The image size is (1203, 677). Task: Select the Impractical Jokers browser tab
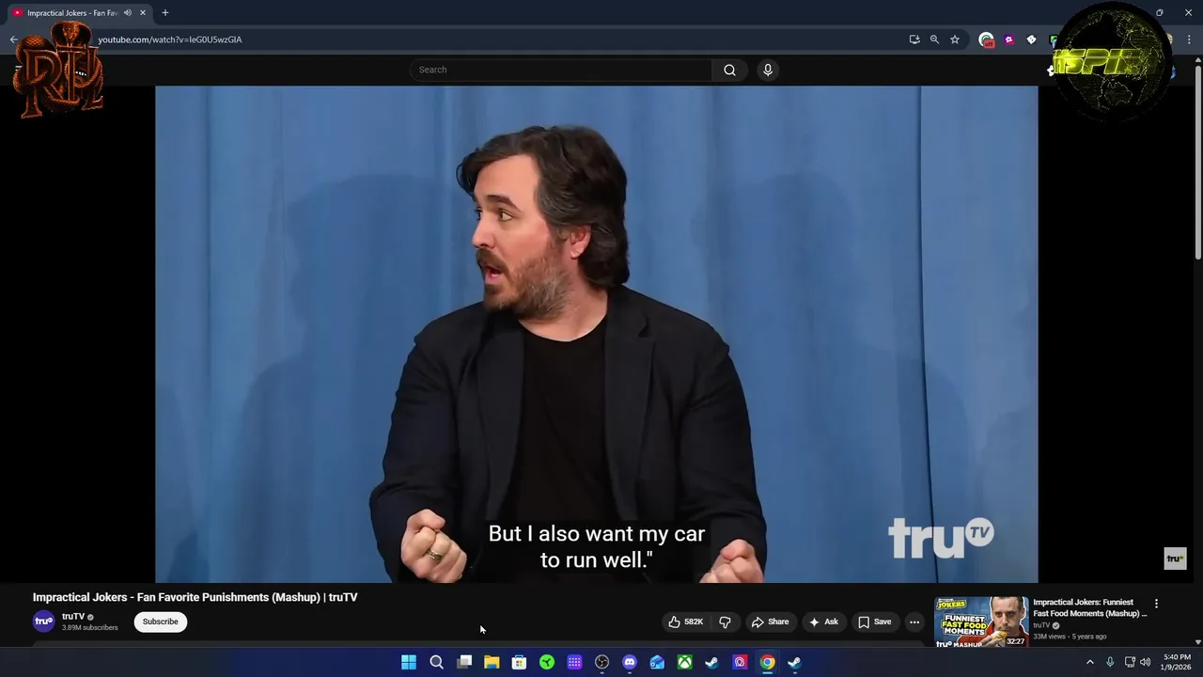click(x=71, y=13)
